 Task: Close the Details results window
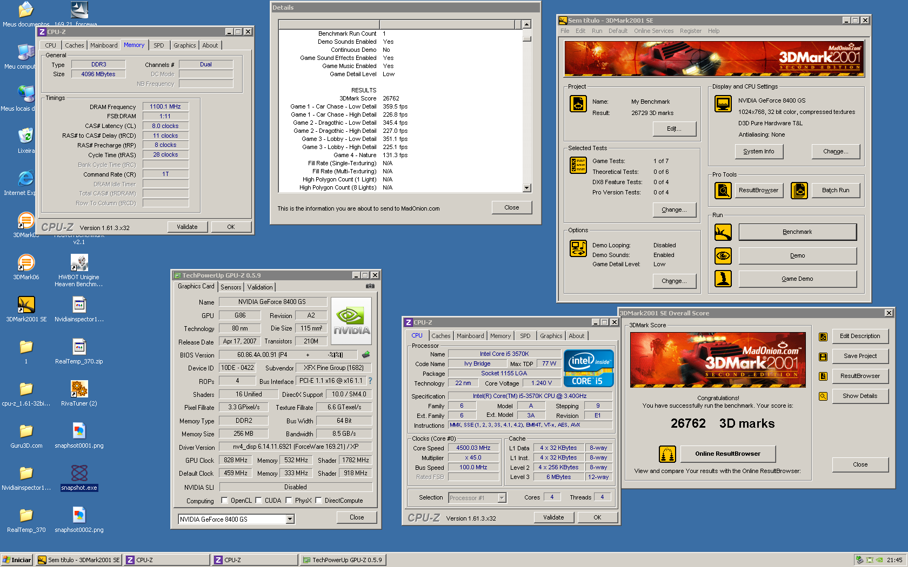511,208
